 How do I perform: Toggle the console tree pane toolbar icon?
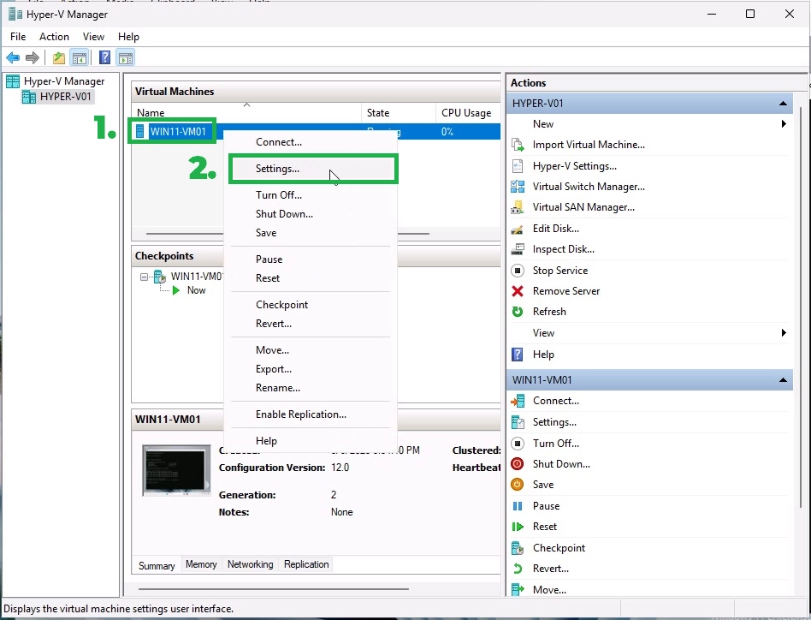pos(80,57)
